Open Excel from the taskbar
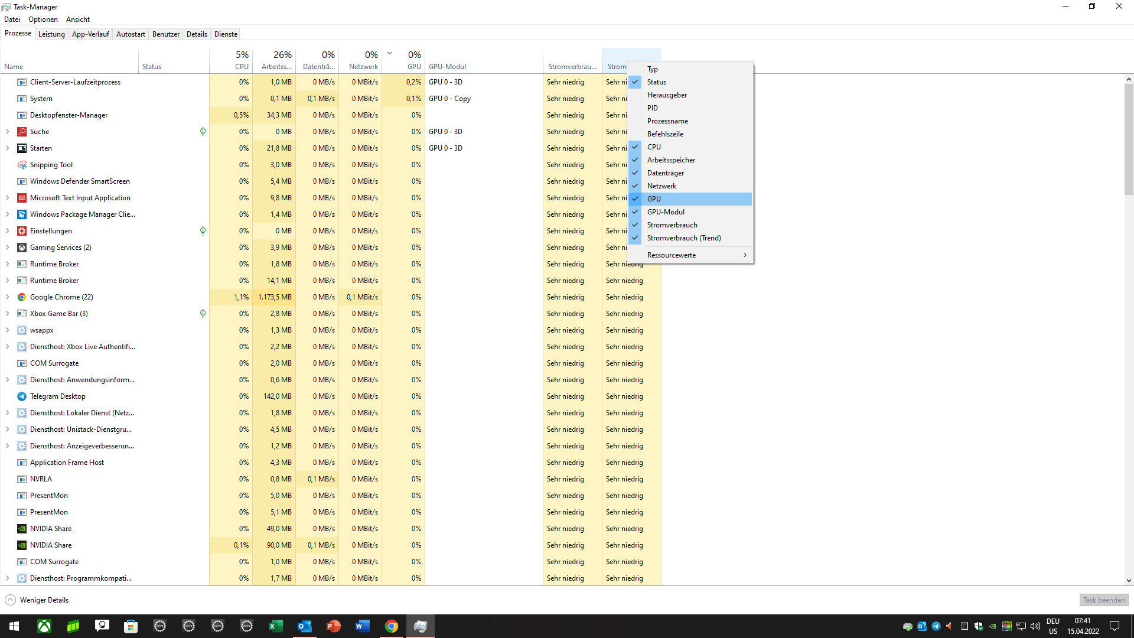 point(275,626)
